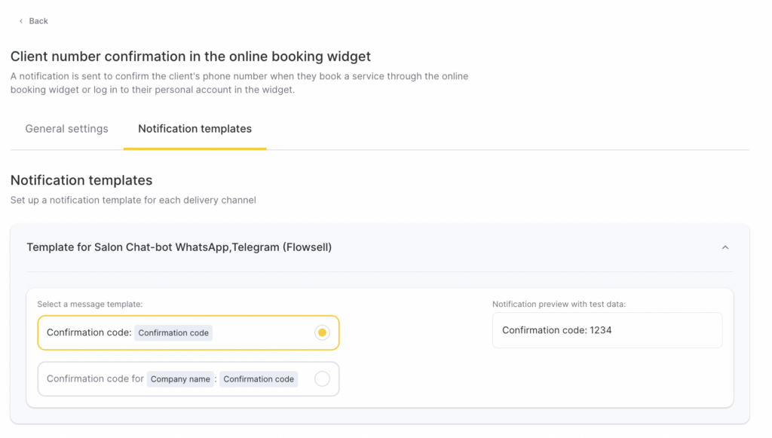Click the Confirmation code chip in second template
The width and height of the screenshot is (772, 438).
(x=259, y=379)
